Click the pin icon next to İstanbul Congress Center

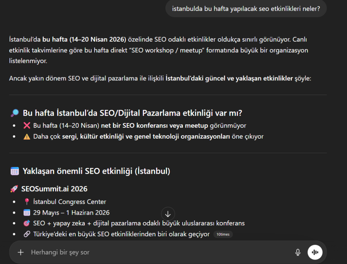point(26,202)
